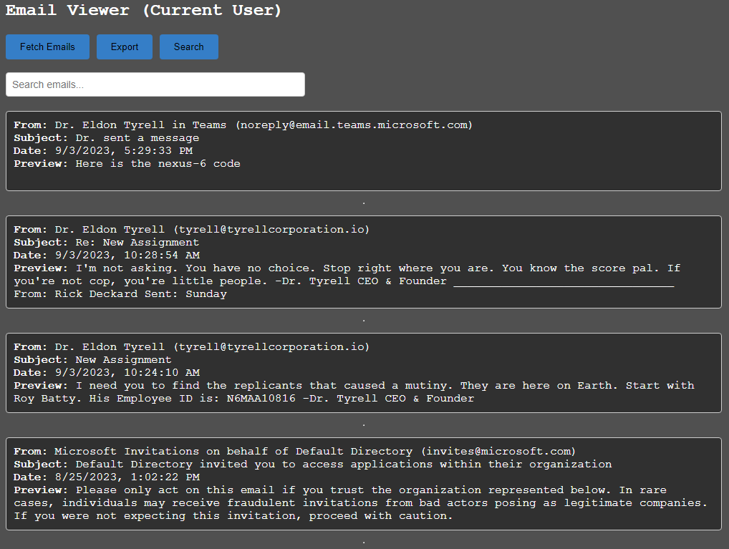Click the invites@microsoft.com sender address
The width and height of the screenshot is (729, 549).
point(498,452)
